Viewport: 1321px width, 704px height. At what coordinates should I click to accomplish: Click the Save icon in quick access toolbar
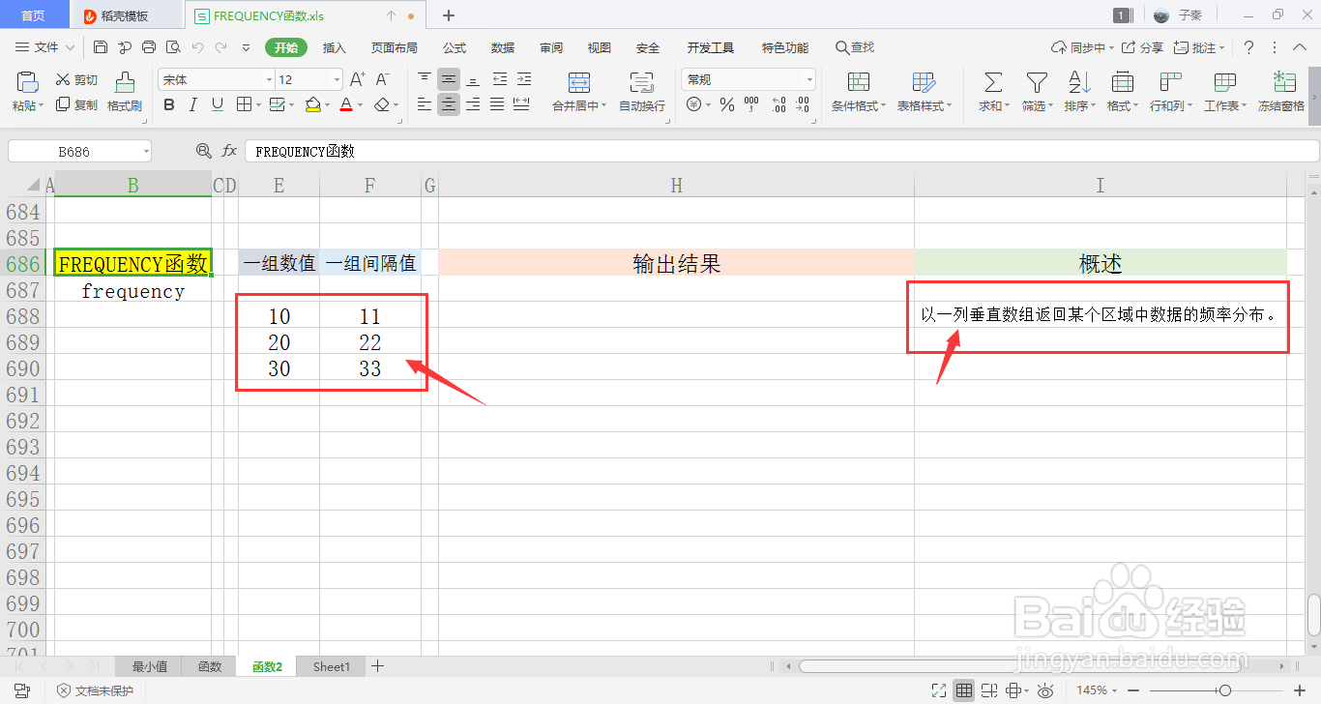click(x=101, y=47)
